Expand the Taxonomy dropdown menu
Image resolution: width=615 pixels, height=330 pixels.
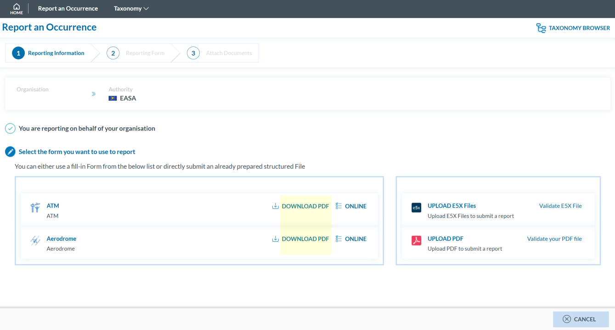pos(131,9)
